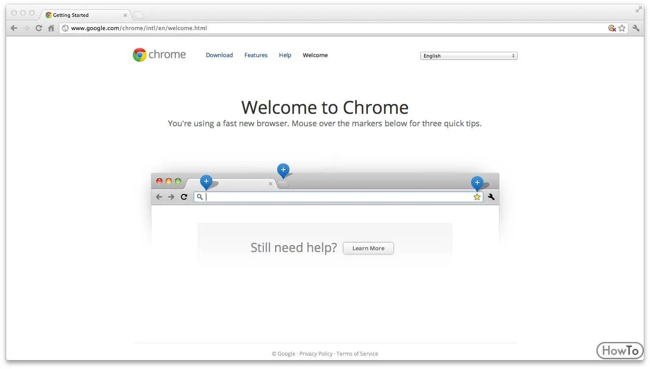This screenshot has width=650, height=369.
Task: Open the Privacy Policy link
Action: (316, 353)
